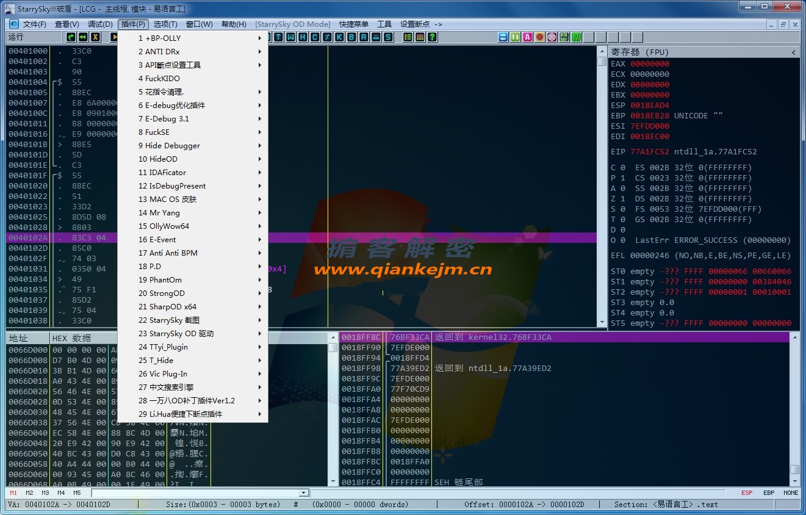
Task: Switch to memory tab M1
Action: 13,493
